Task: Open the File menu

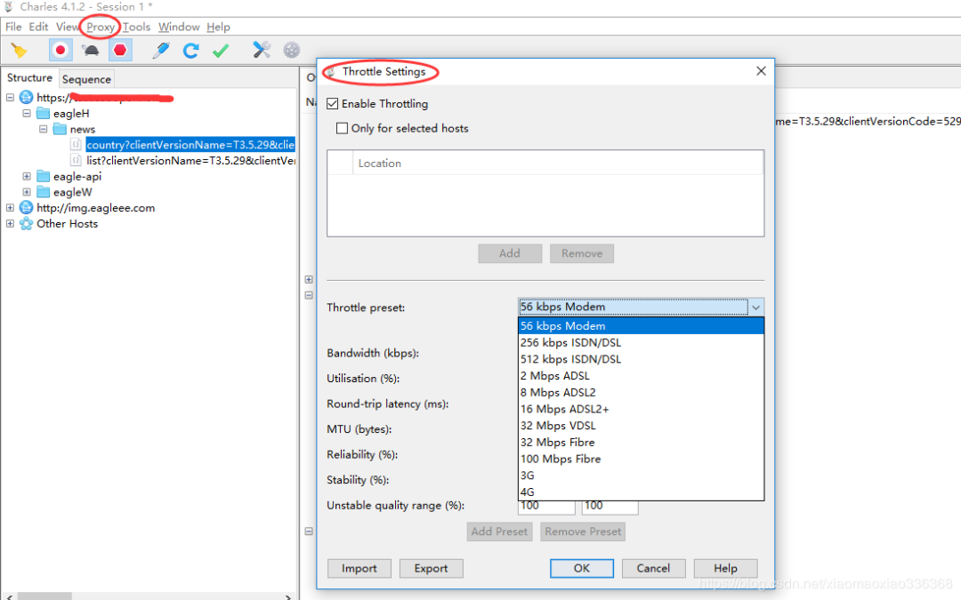Action: coord(13,27)
